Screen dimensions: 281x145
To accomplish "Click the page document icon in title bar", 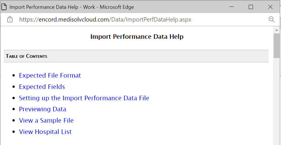I will pyautogui.click(x=4, y=7).
